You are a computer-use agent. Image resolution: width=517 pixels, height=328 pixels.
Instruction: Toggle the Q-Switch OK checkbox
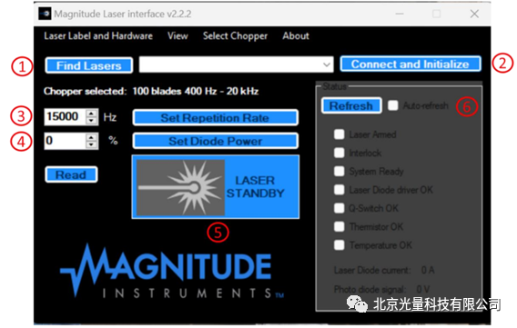point(339,208)
